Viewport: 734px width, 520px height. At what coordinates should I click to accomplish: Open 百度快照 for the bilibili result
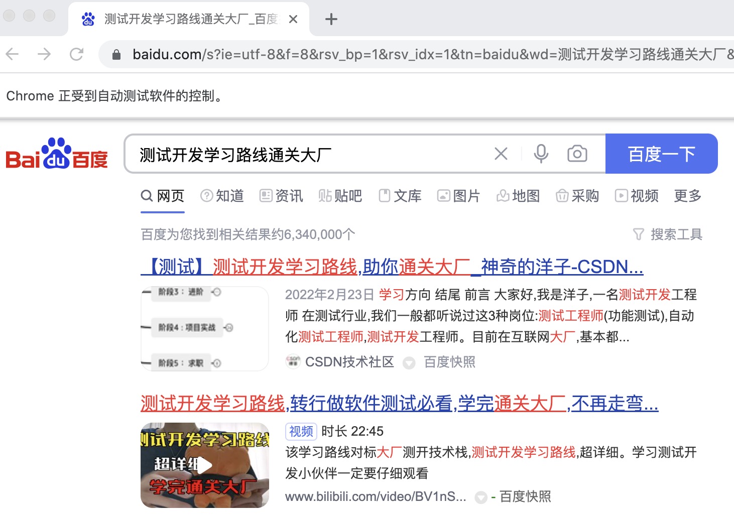tap(525, 496)
